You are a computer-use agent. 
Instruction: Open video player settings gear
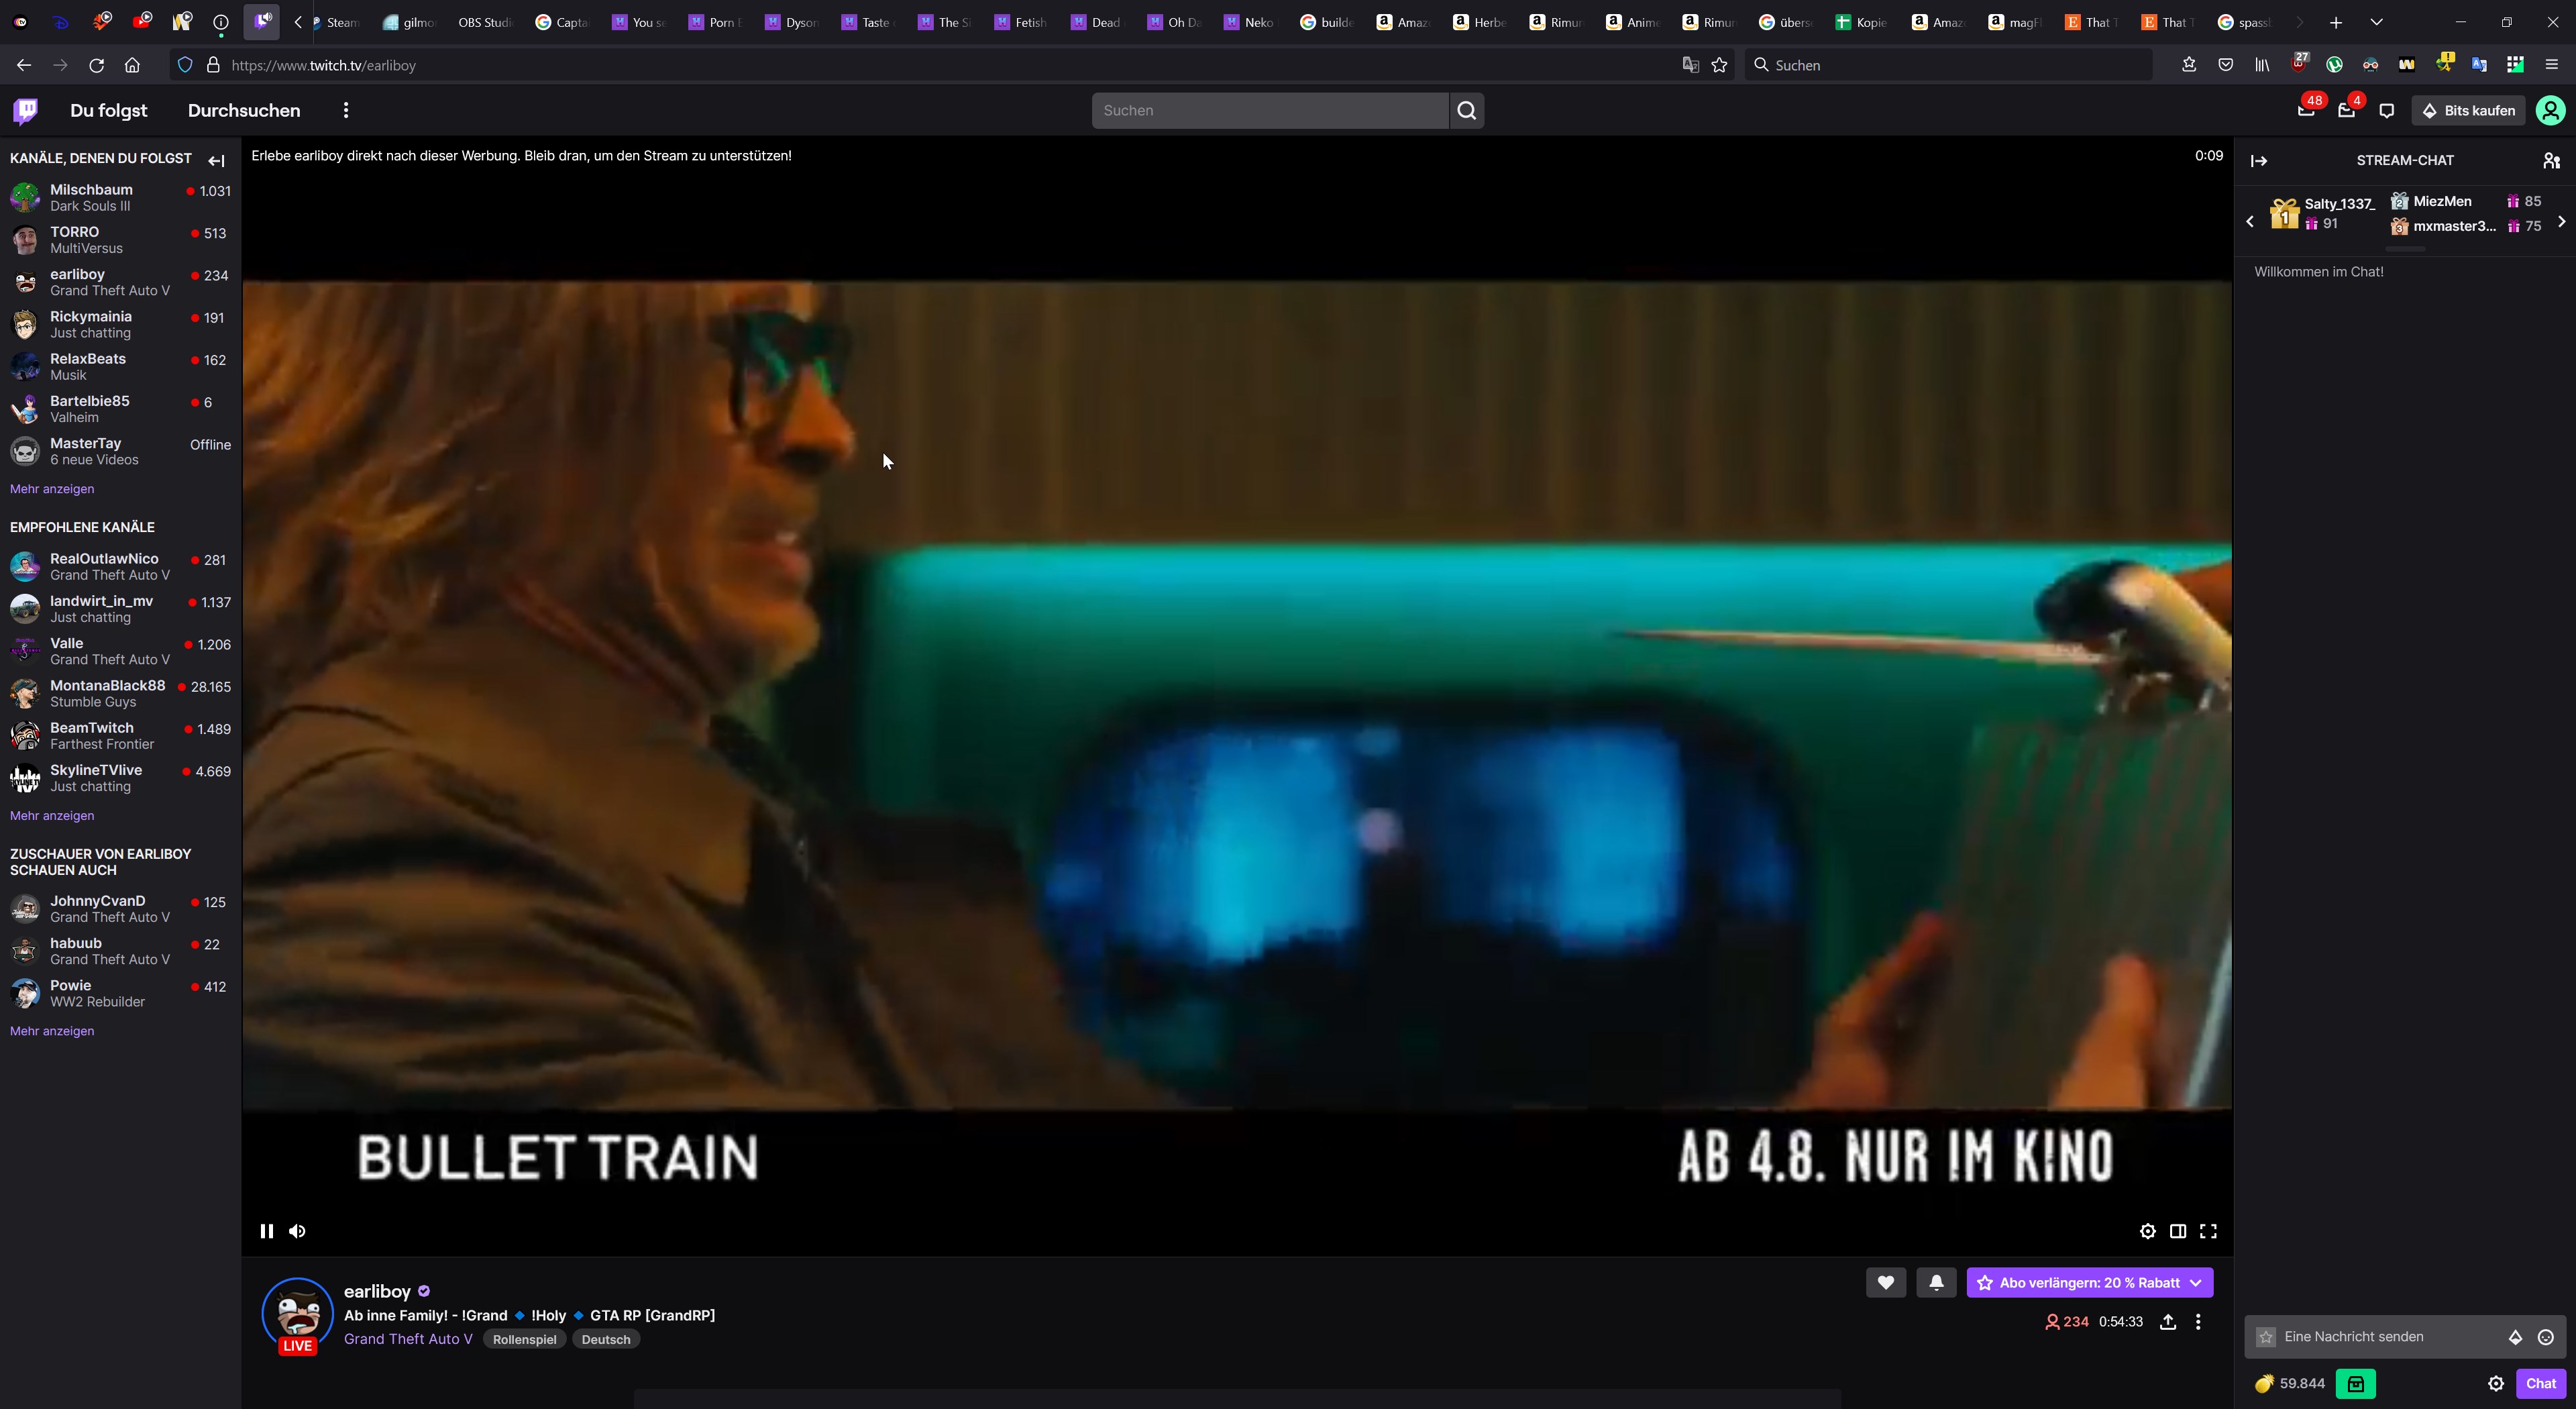(2147, 1231)
